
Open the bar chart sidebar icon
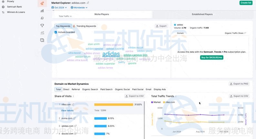tap(42, 11)
